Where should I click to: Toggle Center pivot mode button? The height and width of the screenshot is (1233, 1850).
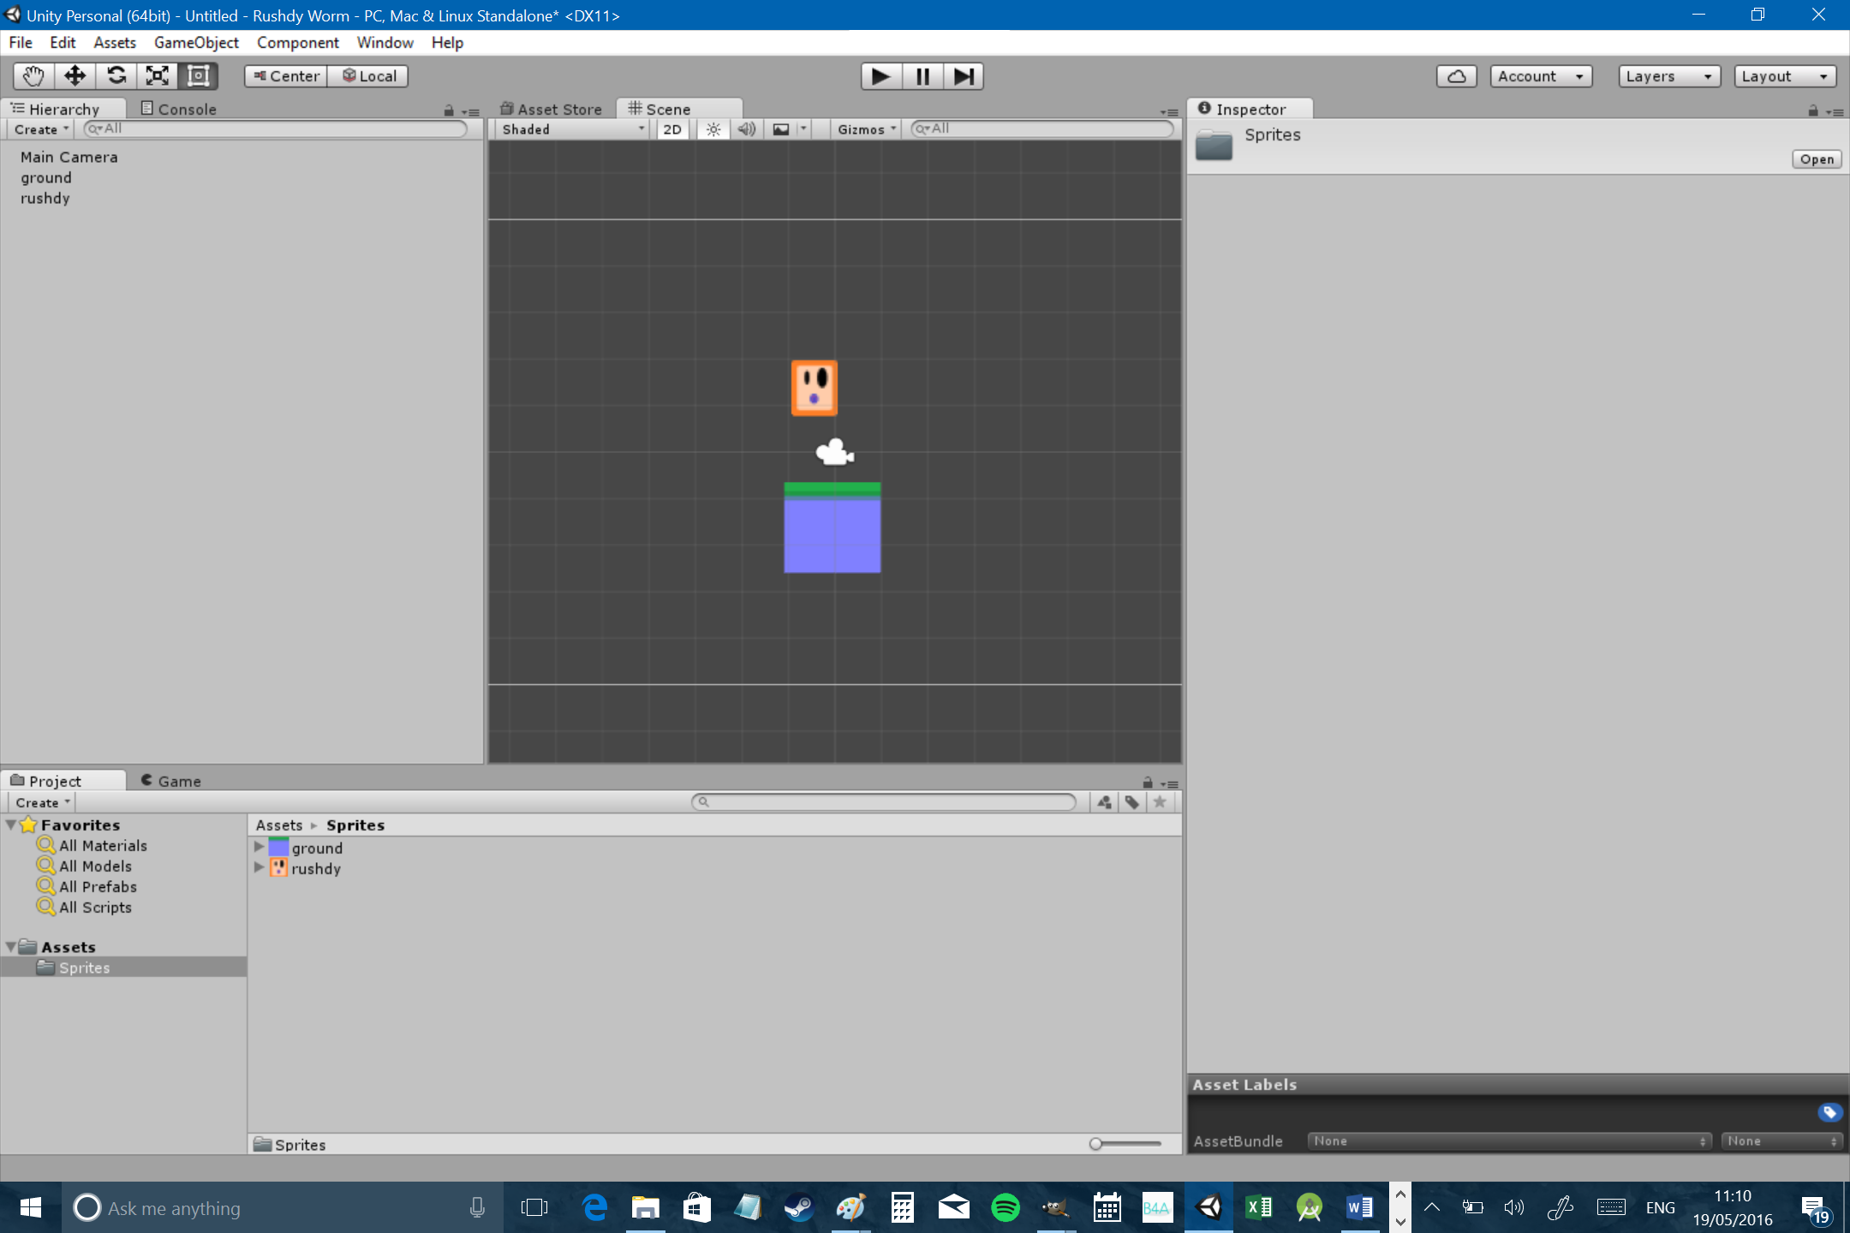pos(286,75)
